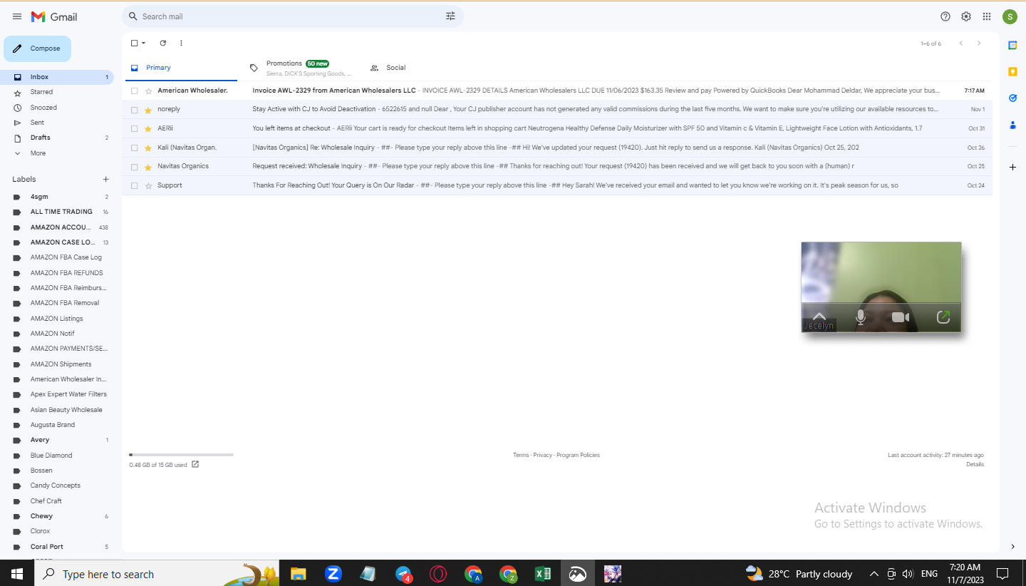This screenshot has height=586, width=1026.
Task: Click the Older page arrow
Action: pos(979,43)
